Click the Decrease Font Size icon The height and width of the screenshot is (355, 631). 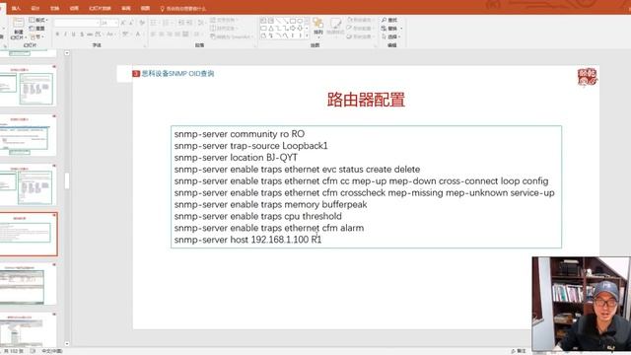click(131, 23)
